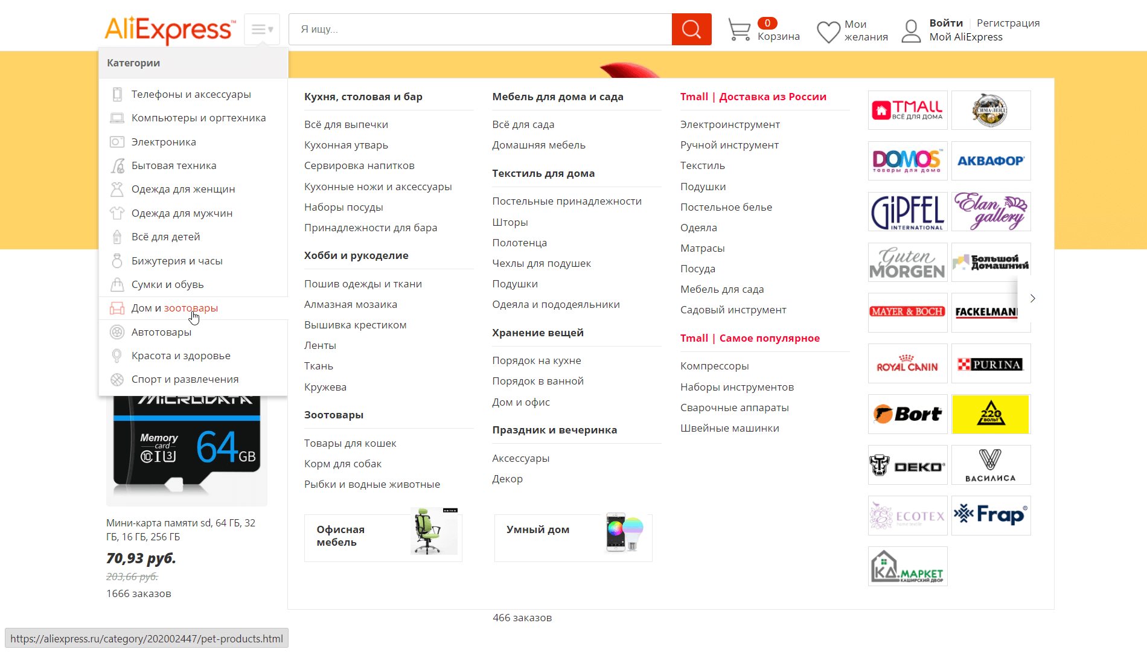
Task: Select the Дом и зоотовары sofa icon
Action: pyautogui.click(x=117, y=308)
